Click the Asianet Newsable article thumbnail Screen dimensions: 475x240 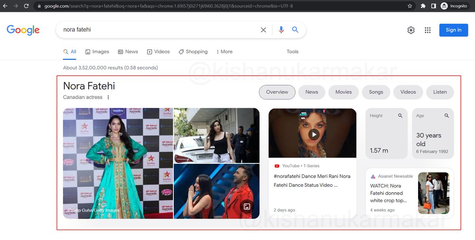tap(433, 193)
